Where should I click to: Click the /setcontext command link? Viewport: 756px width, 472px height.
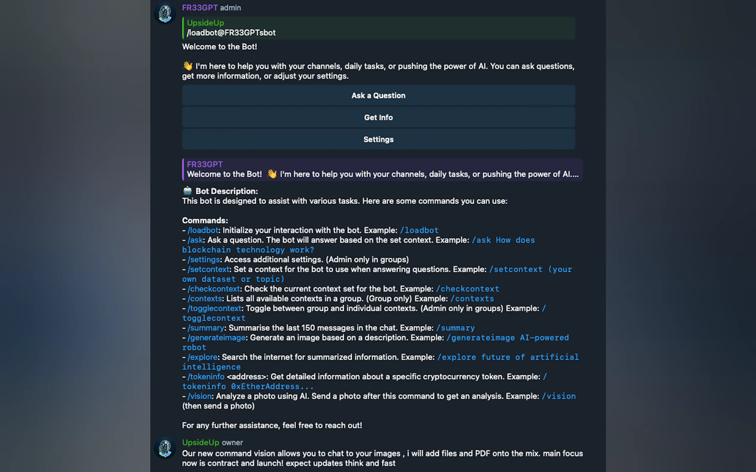[208, 269]
